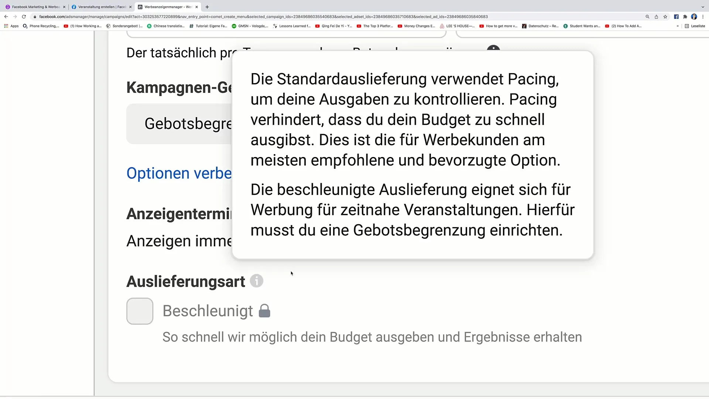This screenshot has width=709, height=399.
Task: Open the LEE 'S HOUSE bookmark
Action: [457, 26]
